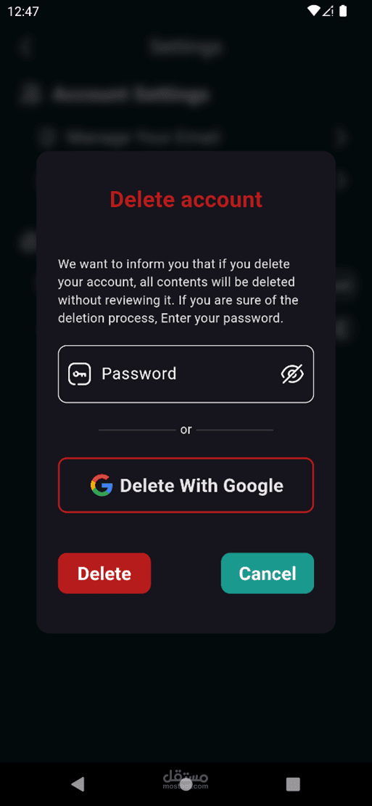The height and width of the screenshot is (806, 372).
Task: Tap the Android home circle button
Action: click(x=186, y=784)
